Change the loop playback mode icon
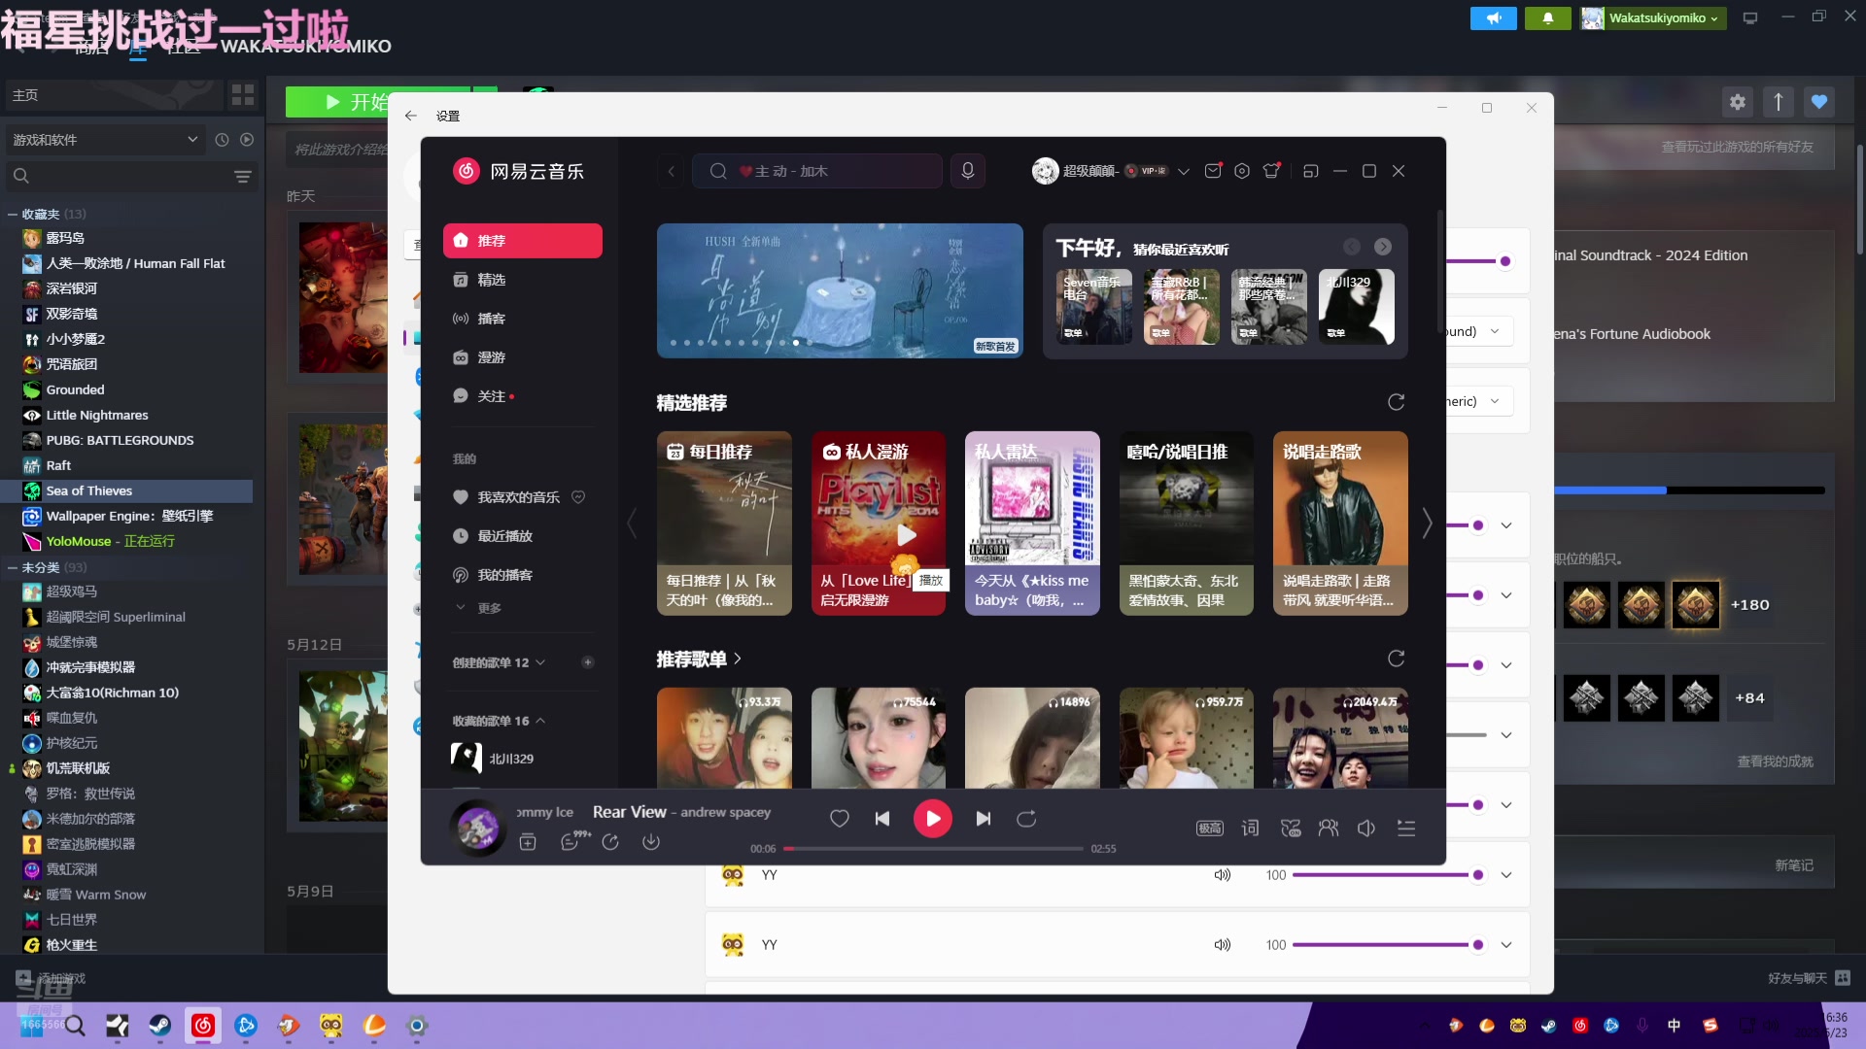This screenshot has height=1049, width=1866. (1026, 819)
